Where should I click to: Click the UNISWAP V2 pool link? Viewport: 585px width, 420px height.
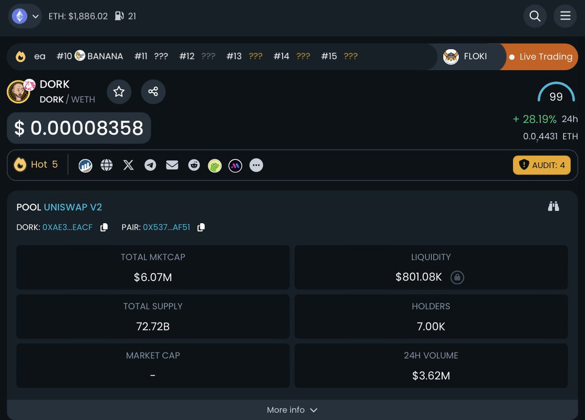(73, 207)
